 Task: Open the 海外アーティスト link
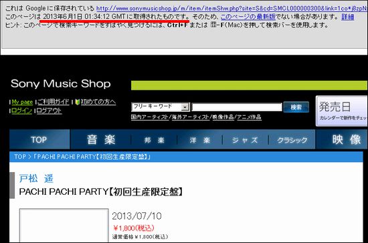coord(190,117)
